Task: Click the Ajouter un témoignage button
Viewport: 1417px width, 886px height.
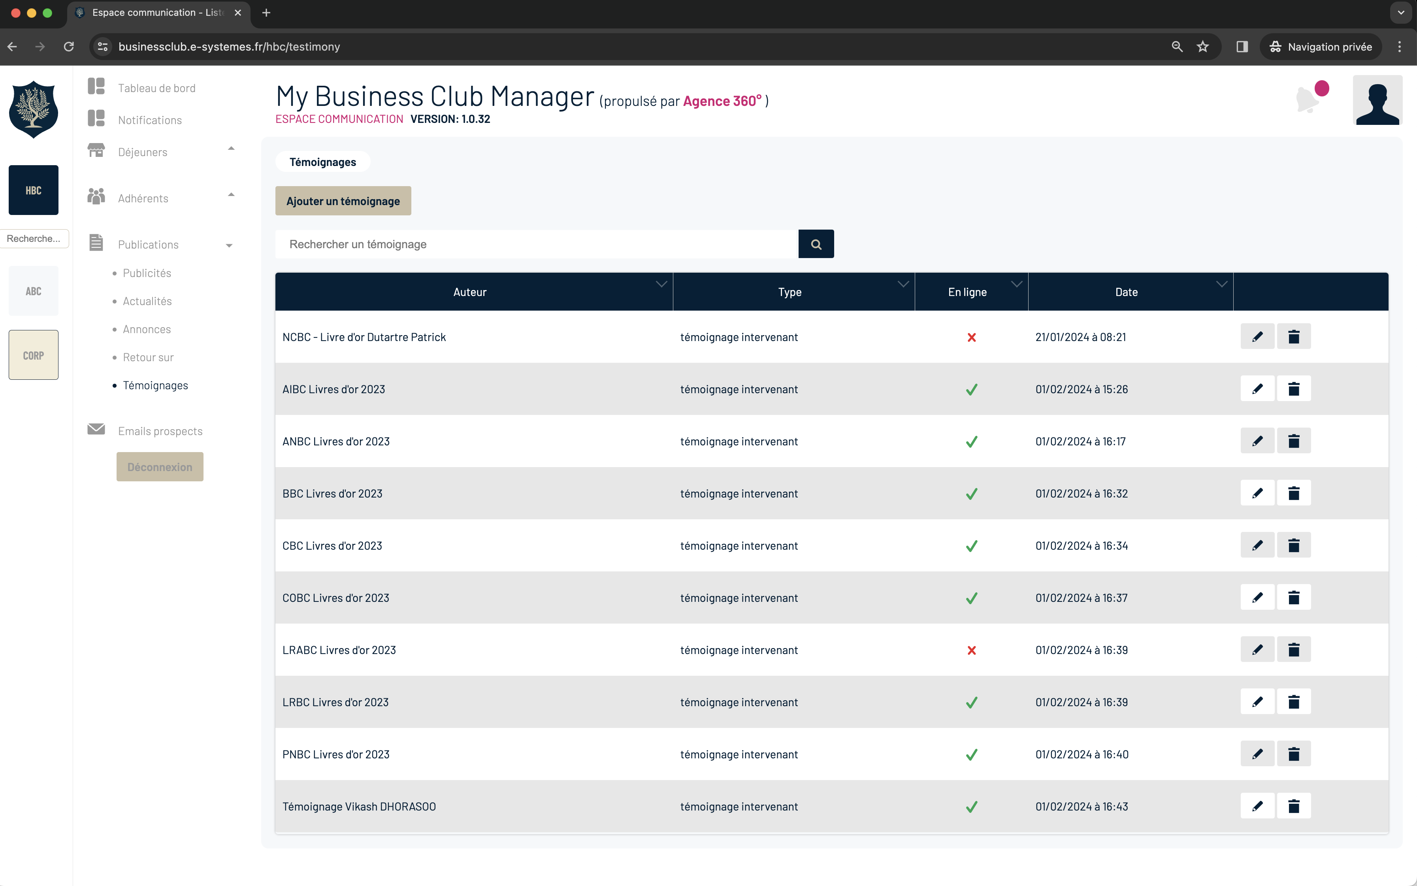Action: [x=343, y=201]
